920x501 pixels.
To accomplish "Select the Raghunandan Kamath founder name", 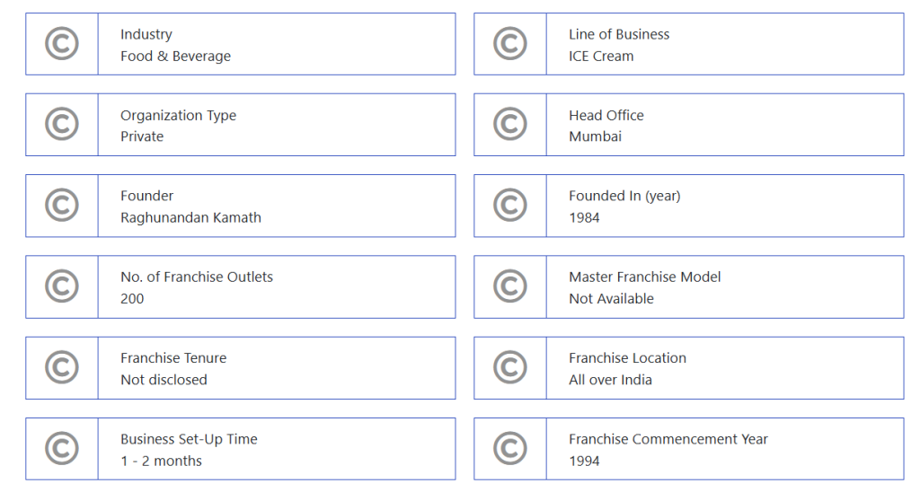I will 190,217.
